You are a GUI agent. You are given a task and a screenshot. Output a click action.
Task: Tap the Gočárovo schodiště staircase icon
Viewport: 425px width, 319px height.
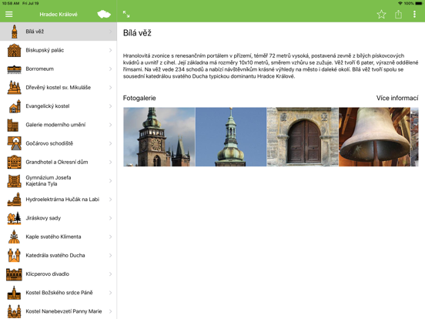[x=14, y=143]
